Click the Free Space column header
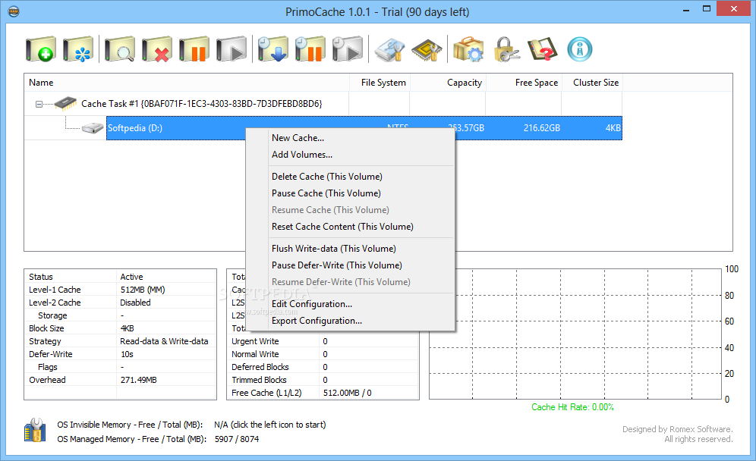756x461 pixels. coord(524,83)
